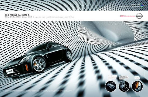Click the engine circular thumbnail

(x=111, y=86)
